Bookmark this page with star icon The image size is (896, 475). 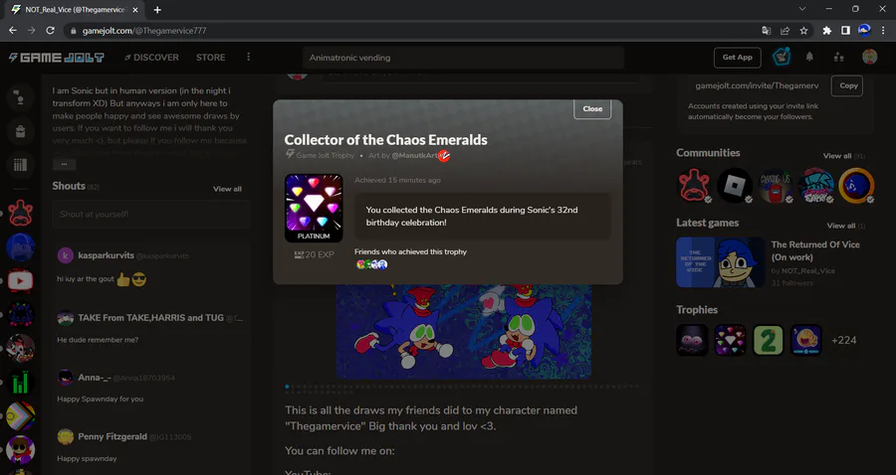[803, 30]
